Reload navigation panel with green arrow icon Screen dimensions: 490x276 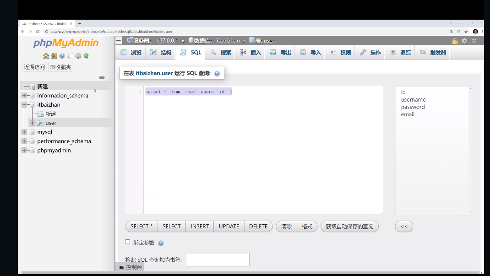(86, 56)
